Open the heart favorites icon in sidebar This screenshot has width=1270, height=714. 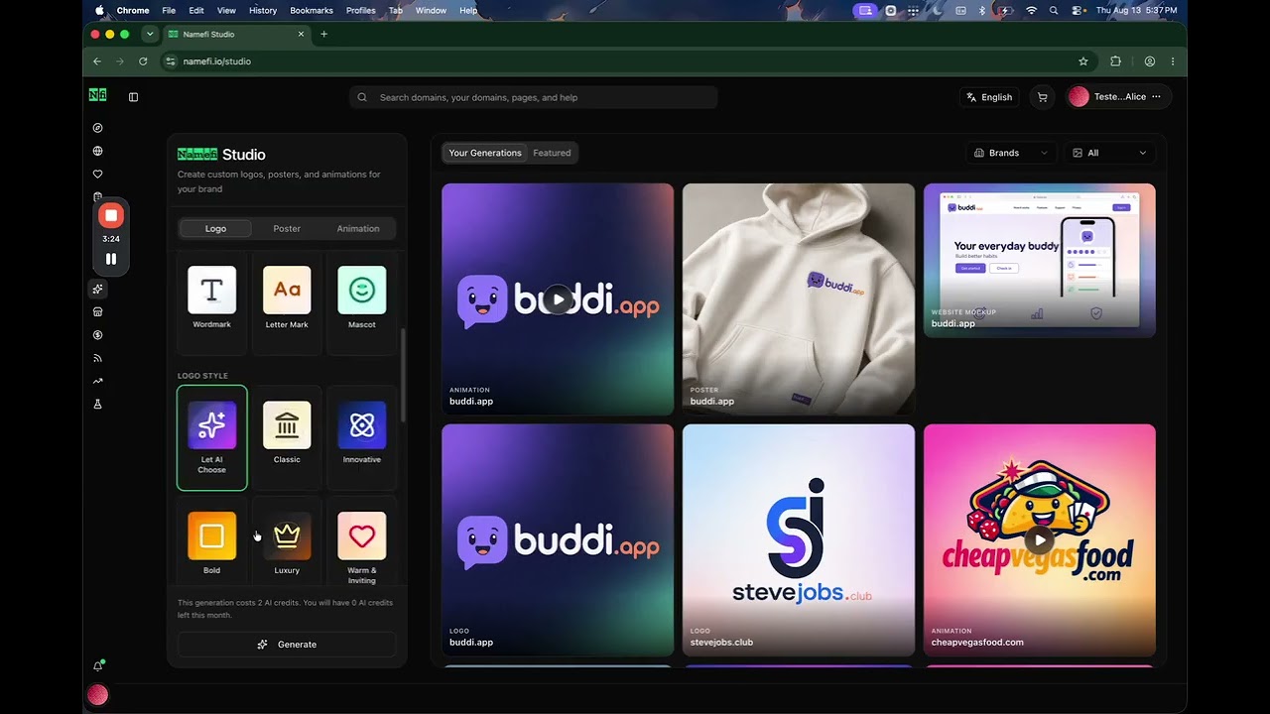tap(97, 174)
